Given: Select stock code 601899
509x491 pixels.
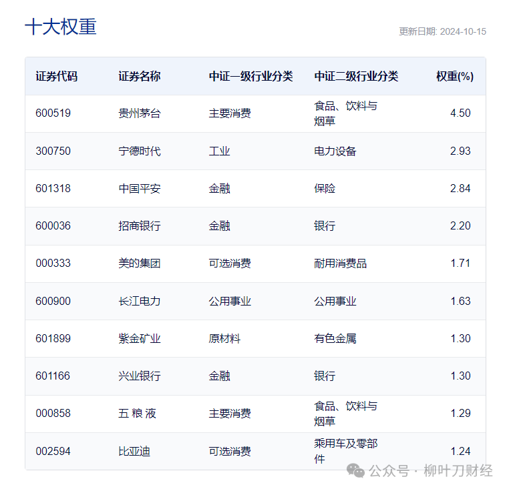Looking at the screenshot, I should click(53, 338).
